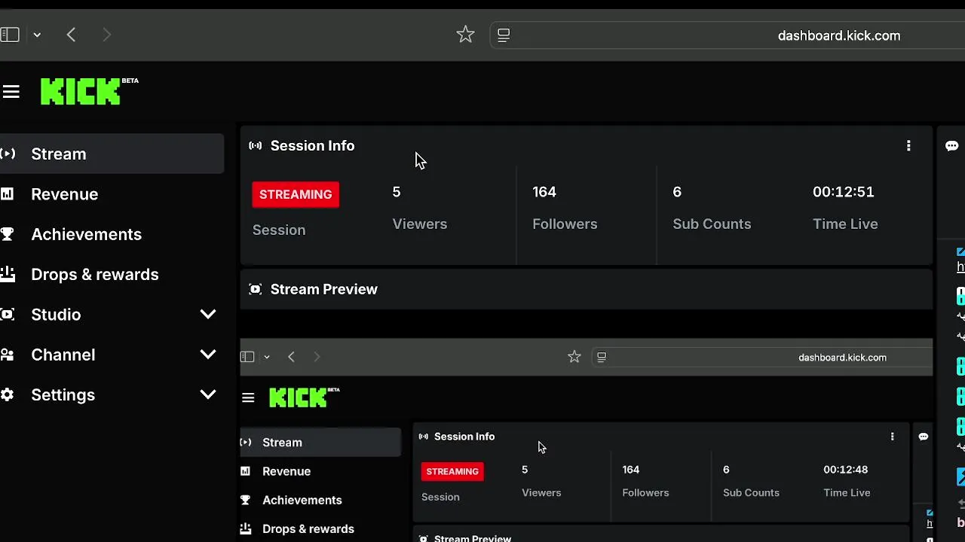Open the chat bubble icon panel

(951, 146)
